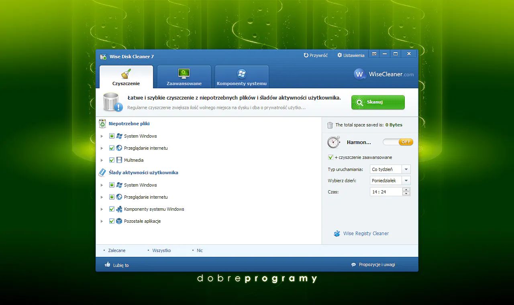Toggle the System Windows checkbox under Ślady aktywności
Screen dimensions: 514x305
[112, 185]
